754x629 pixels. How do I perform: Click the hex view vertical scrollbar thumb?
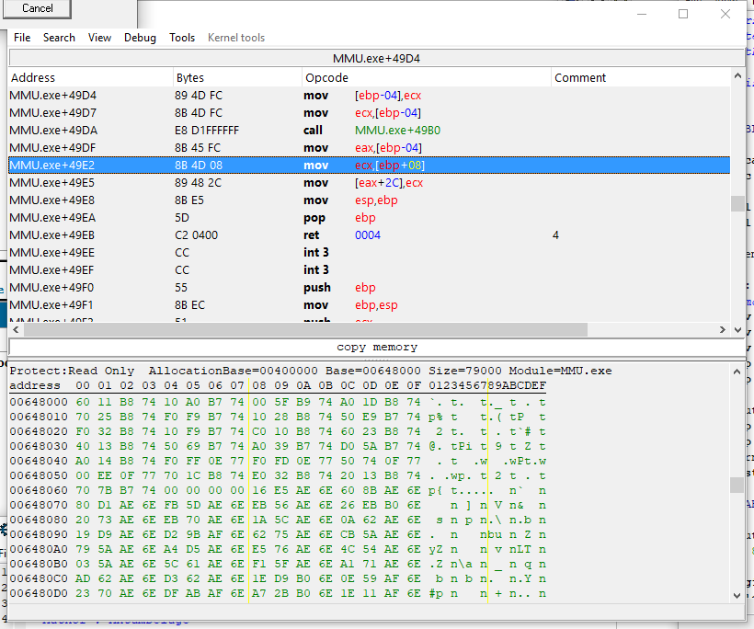(737, 485)
